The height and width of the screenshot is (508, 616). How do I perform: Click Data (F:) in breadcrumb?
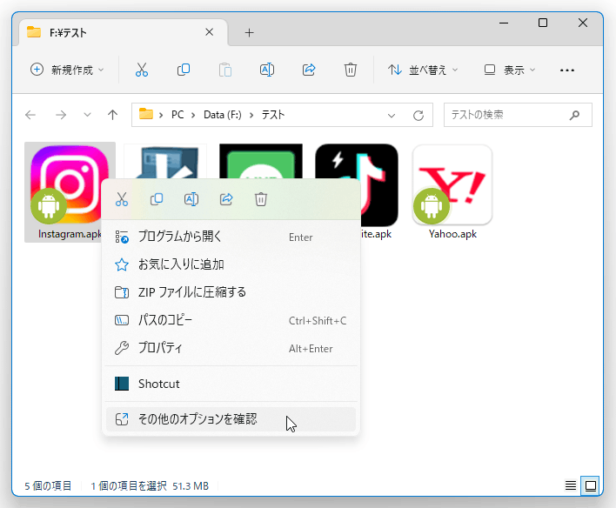point(223,115)
